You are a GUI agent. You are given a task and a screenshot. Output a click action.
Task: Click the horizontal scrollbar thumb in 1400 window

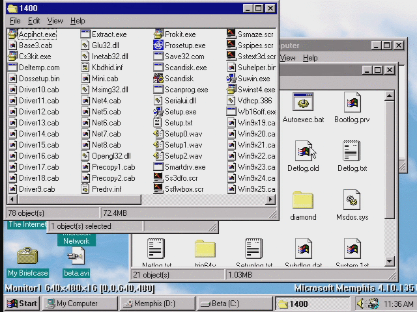click(x=79, y=200)
